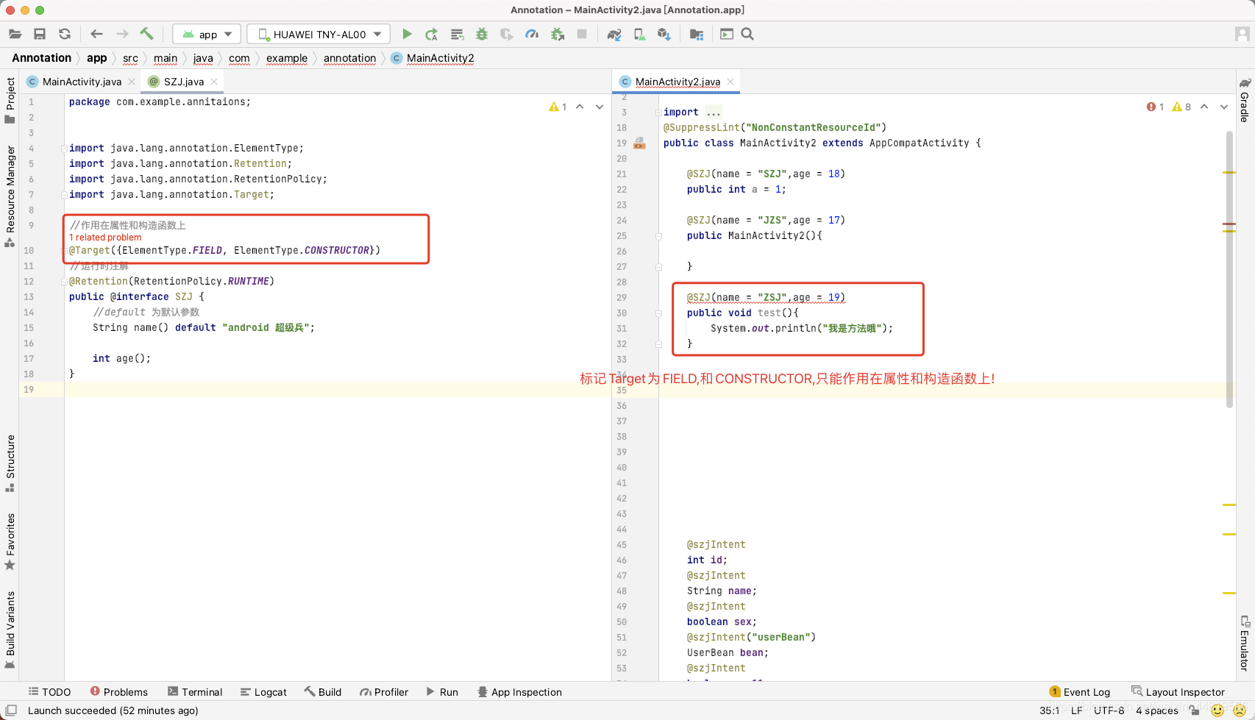Switch to the MainActivity.java tab
Viewport: 1255px width, 720px height.
81,82
